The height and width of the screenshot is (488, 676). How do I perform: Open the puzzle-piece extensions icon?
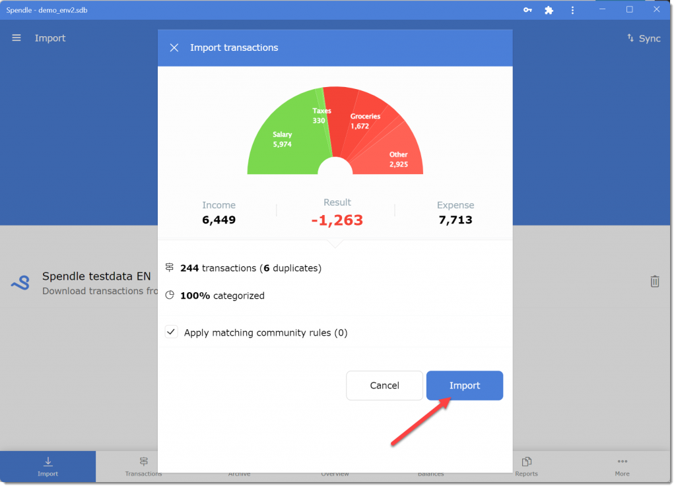[x=549, y=10]
